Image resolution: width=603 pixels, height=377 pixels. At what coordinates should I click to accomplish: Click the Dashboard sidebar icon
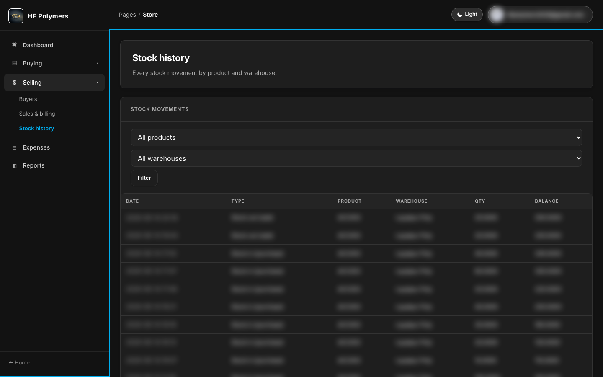(15, 45)
